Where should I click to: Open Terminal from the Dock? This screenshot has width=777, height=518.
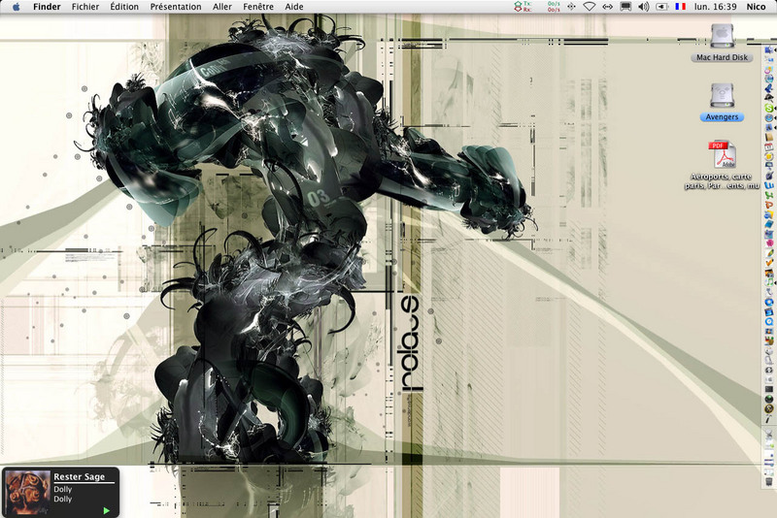point(769,389)
